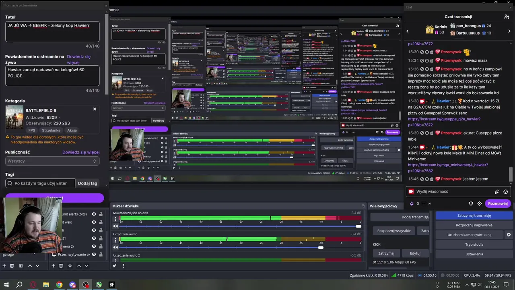Open the bits icon below chat input
Screen dimensions: 515x290
(412, 203)
